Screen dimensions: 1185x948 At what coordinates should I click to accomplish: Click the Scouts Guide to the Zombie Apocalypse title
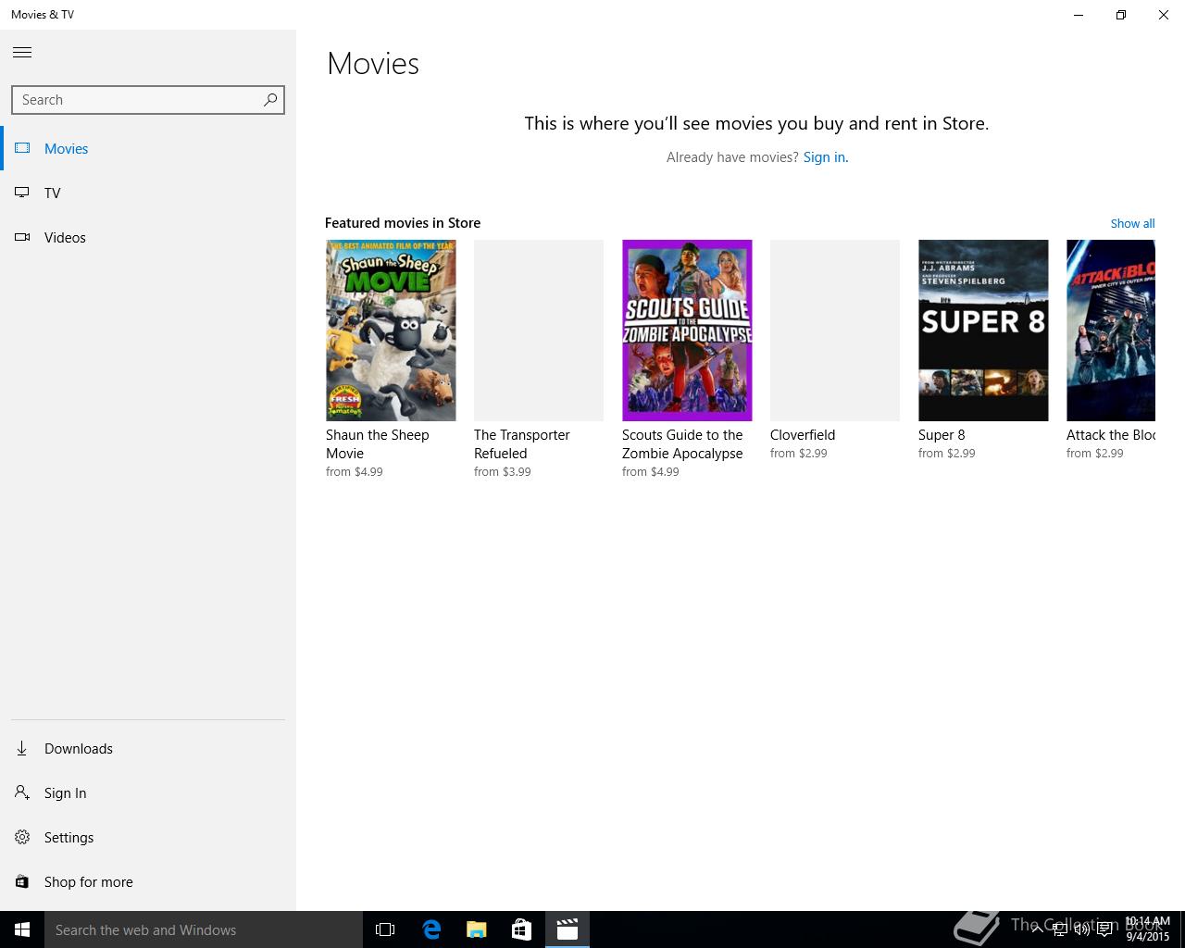pyautogui.click(x=682, y=444)
